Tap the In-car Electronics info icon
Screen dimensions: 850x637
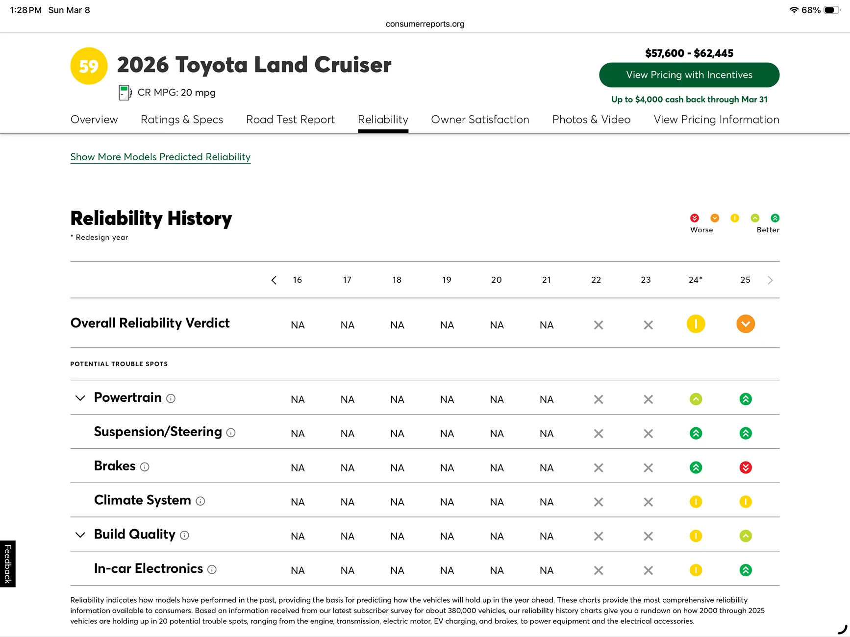tap(212, 569)
